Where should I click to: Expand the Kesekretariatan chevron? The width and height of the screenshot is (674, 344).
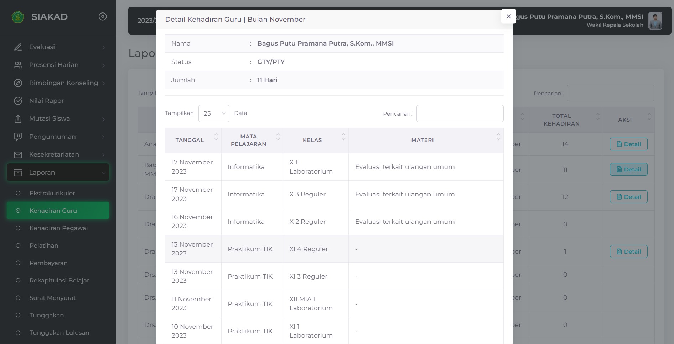click(103, 155)
